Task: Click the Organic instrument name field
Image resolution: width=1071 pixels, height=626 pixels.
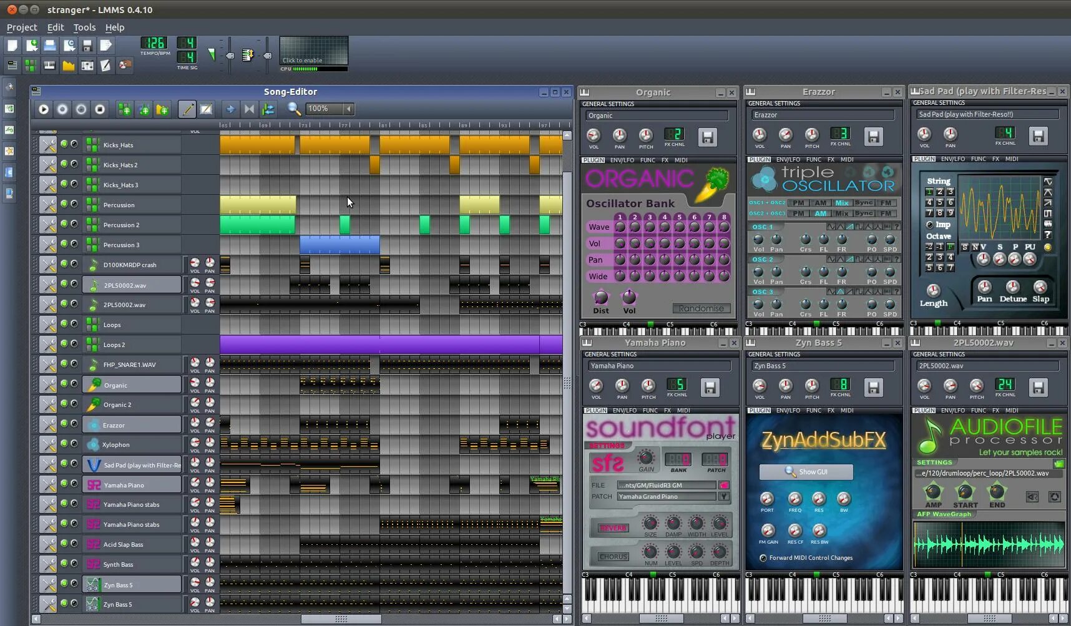Action: [657, 115]
